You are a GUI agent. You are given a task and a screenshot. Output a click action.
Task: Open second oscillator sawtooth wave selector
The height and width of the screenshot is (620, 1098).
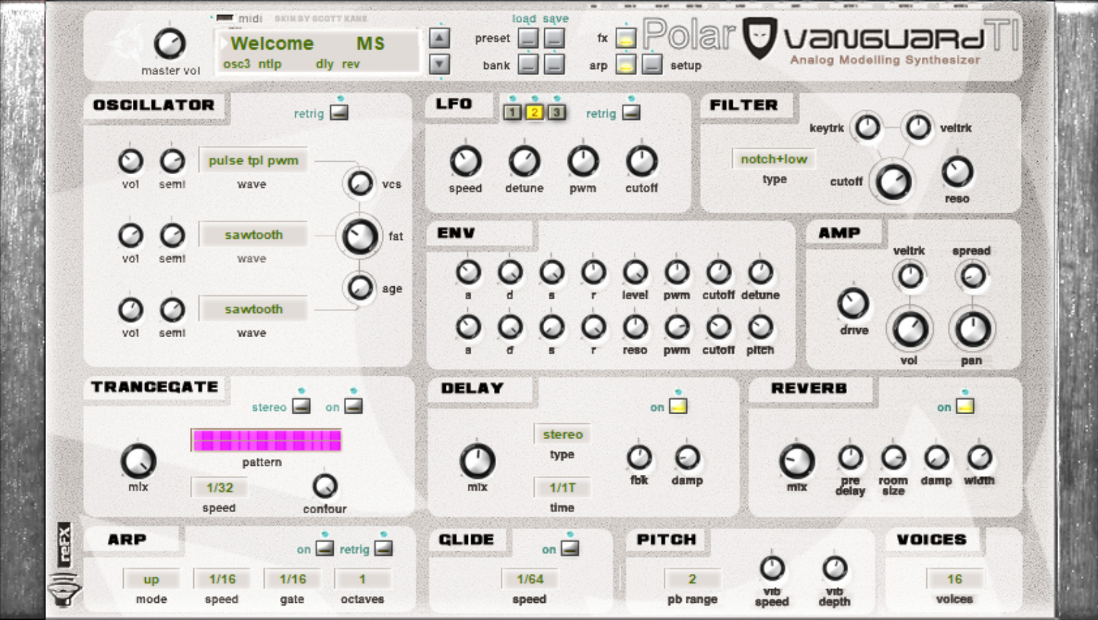pos(253,235)
